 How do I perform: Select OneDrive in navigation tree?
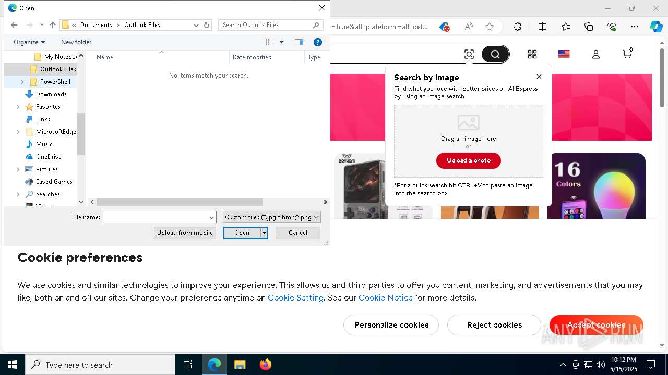point(44,157)
